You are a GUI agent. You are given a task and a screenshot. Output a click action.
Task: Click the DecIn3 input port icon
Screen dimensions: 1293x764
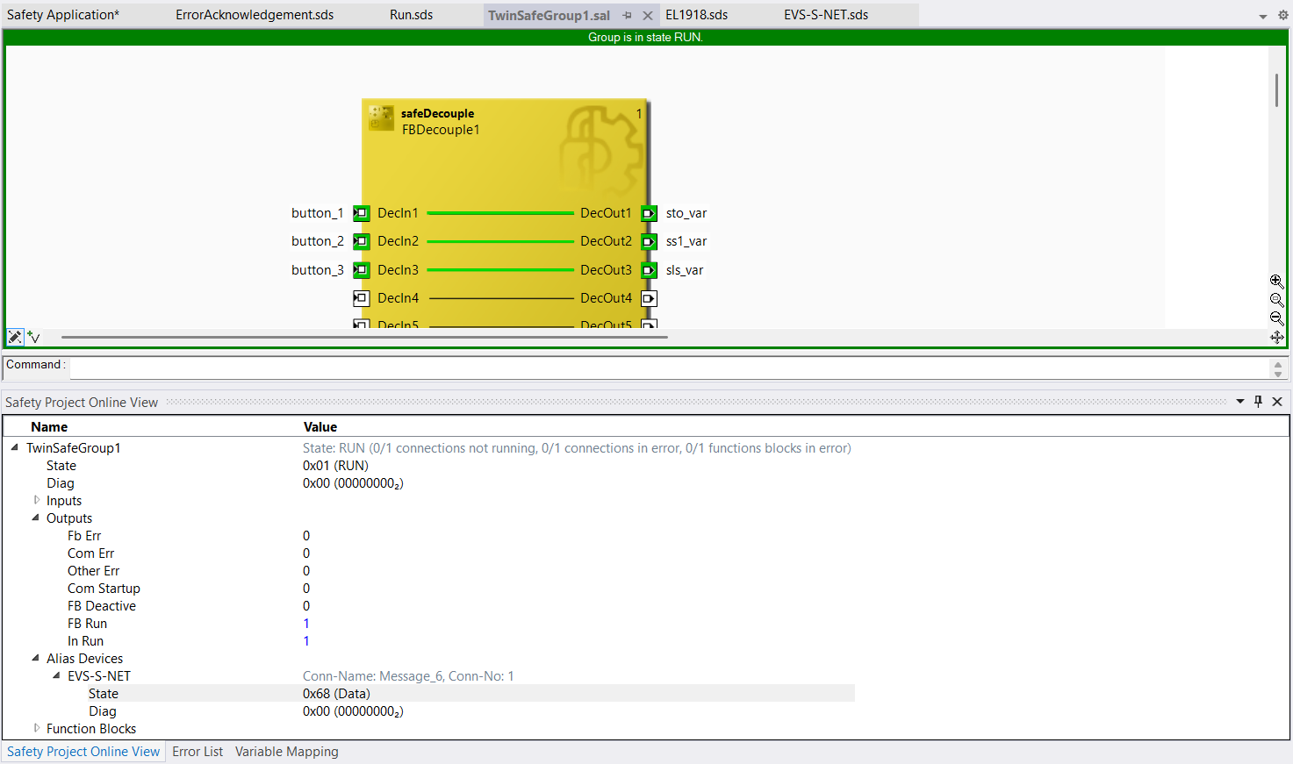coord(361,270)
